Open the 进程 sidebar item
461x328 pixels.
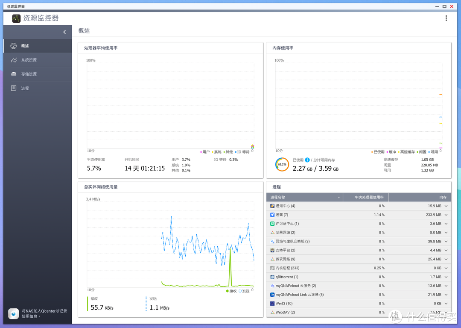pos(38,89)
